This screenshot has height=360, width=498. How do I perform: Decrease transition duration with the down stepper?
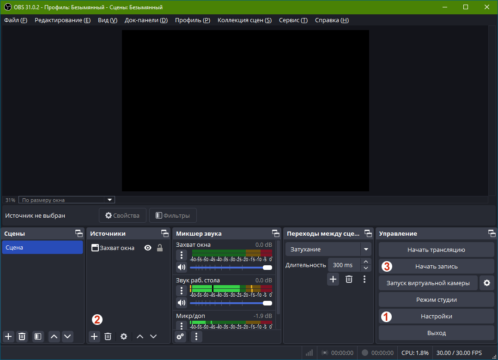click(x=366, y=268)
